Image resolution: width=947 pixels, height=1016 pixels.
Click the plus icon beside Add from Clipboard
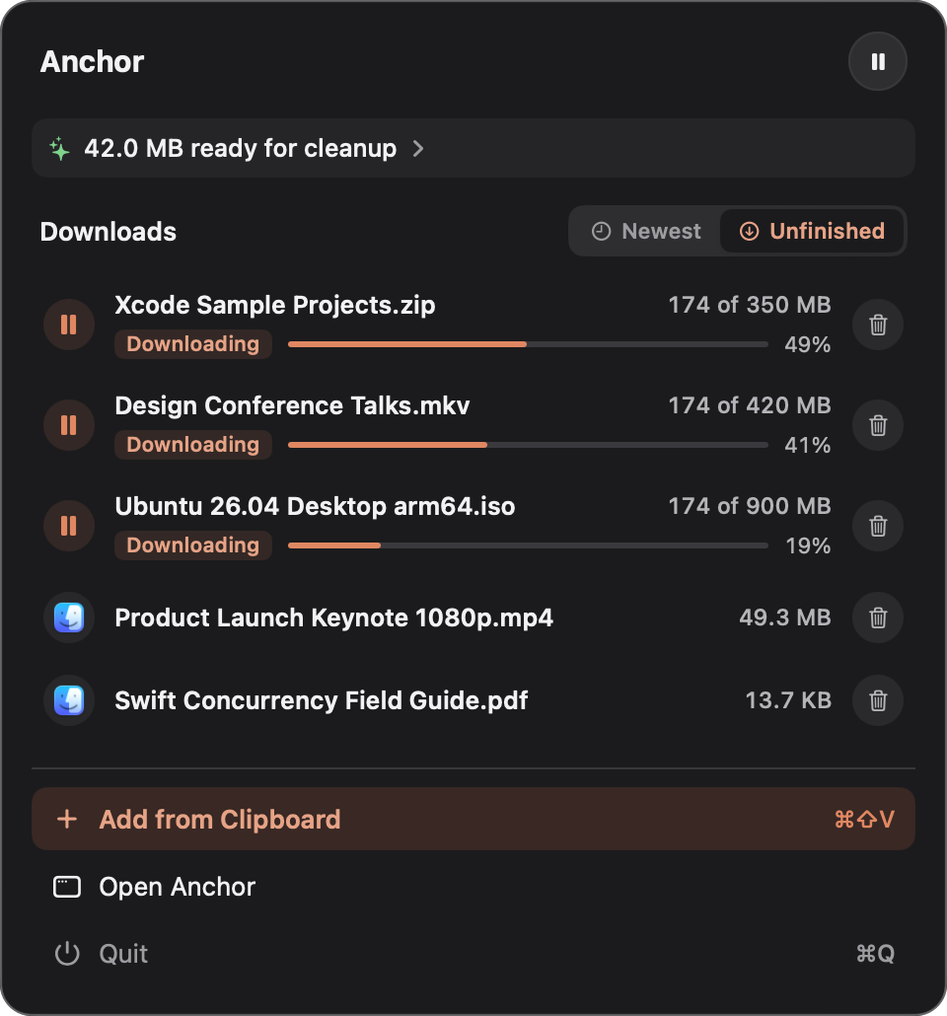point(67,819)
